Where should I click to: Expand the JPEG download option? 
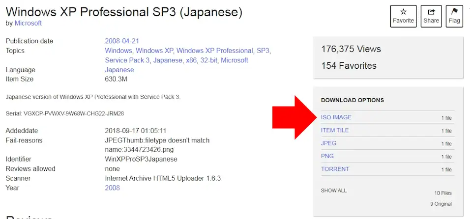point(328,143)
